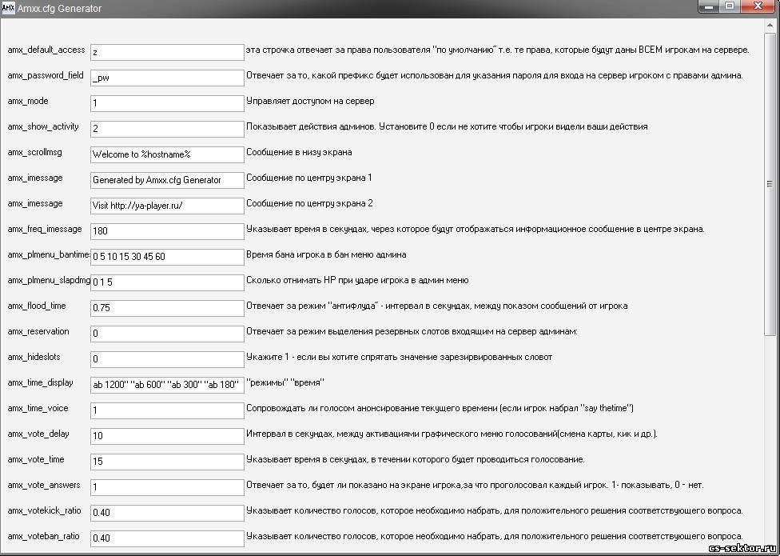Click 'Время бана игрока в бан меню админа'
This screenshot has height=556, width=780.
click(x=326, y=255)
